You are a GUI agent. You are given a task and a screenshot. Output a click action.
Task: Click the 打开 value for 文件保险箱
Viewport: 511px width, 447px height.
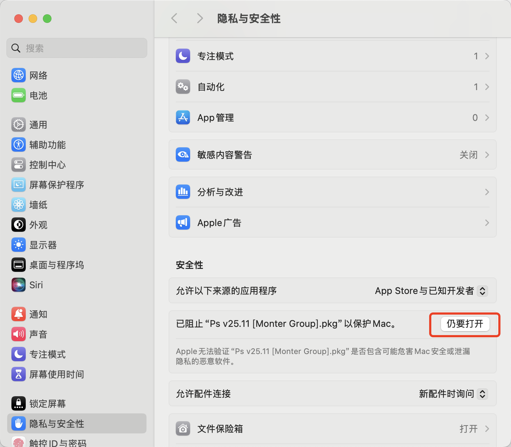pos(468,429)
